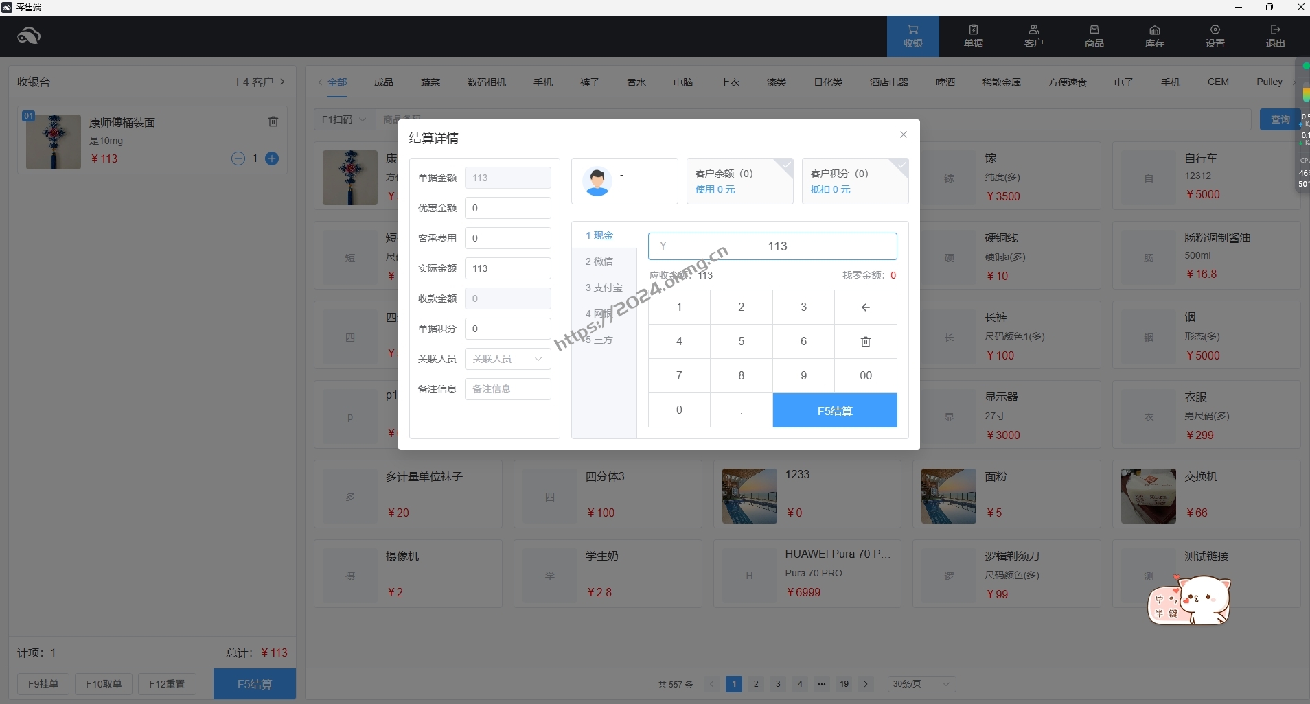This screenshot has width=1310, height=704.
Task: Expand the 关联人员 dropdown
Action: pyautogui.click(x=507, y=359)
